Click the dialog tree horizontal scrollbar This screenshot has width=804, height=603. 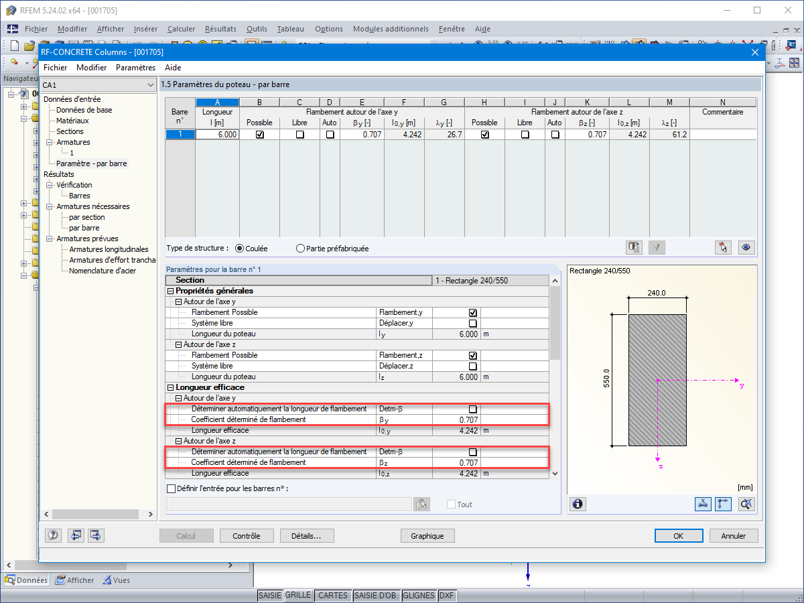click(98, 514)
